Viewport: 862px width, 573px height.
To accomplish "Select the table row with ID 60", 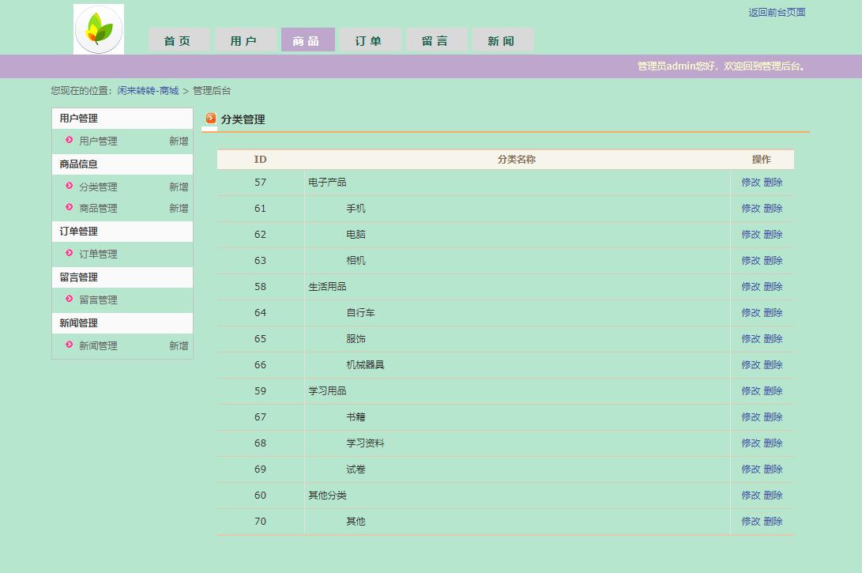I will click(506, 495).
